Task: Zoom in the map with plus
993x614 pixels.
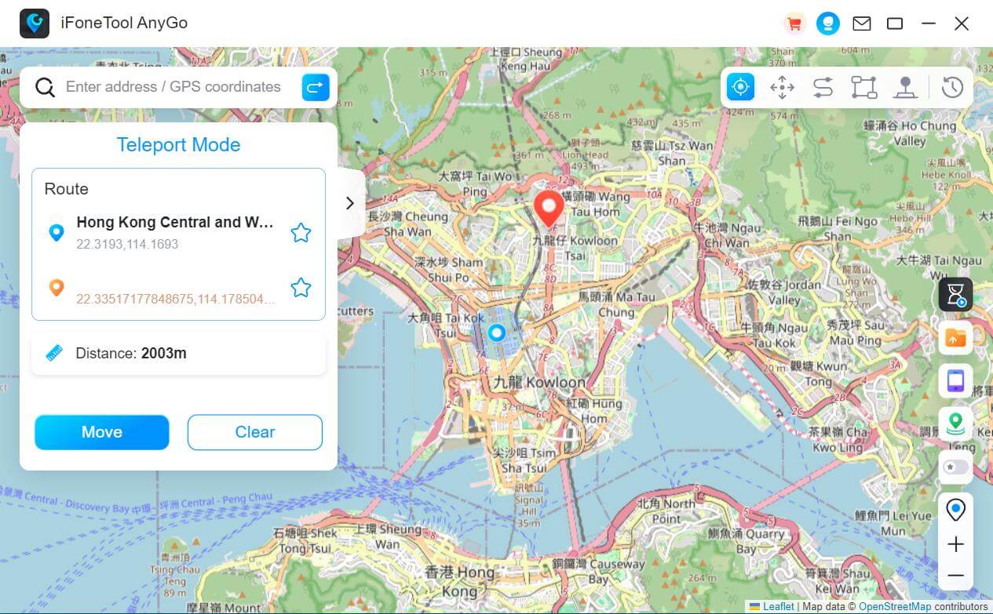Action: (955, 544)
